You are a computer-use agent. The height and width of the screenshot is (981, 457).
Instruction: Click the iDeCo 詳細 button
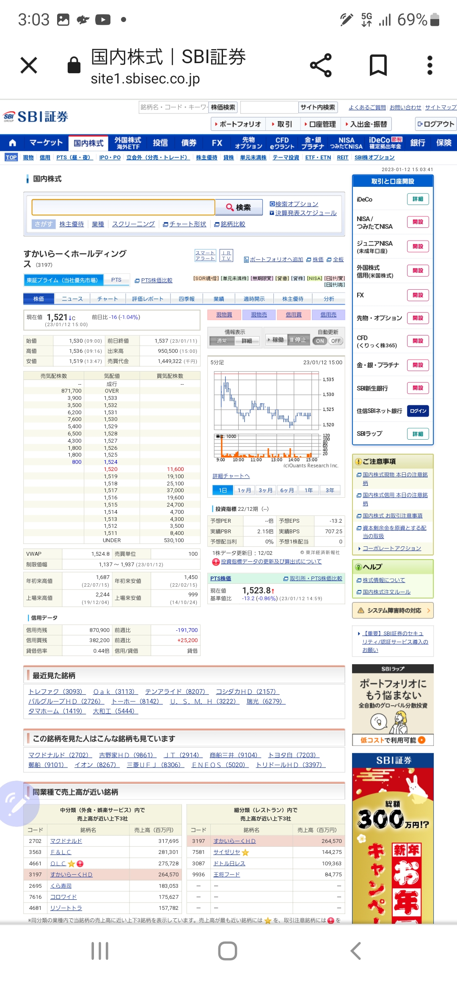pos(418,199)
